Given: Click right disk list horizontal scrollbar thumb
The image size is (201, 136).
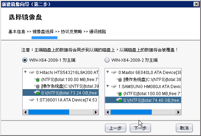Looking at the screenshot, I should tap(131, 112).
